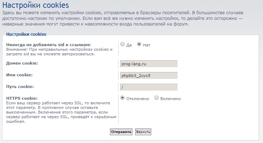The width and height of the screenshot is (263, 143).
Task: Click the 'Домен cookie:' label
Action: (x=22, y=63)
